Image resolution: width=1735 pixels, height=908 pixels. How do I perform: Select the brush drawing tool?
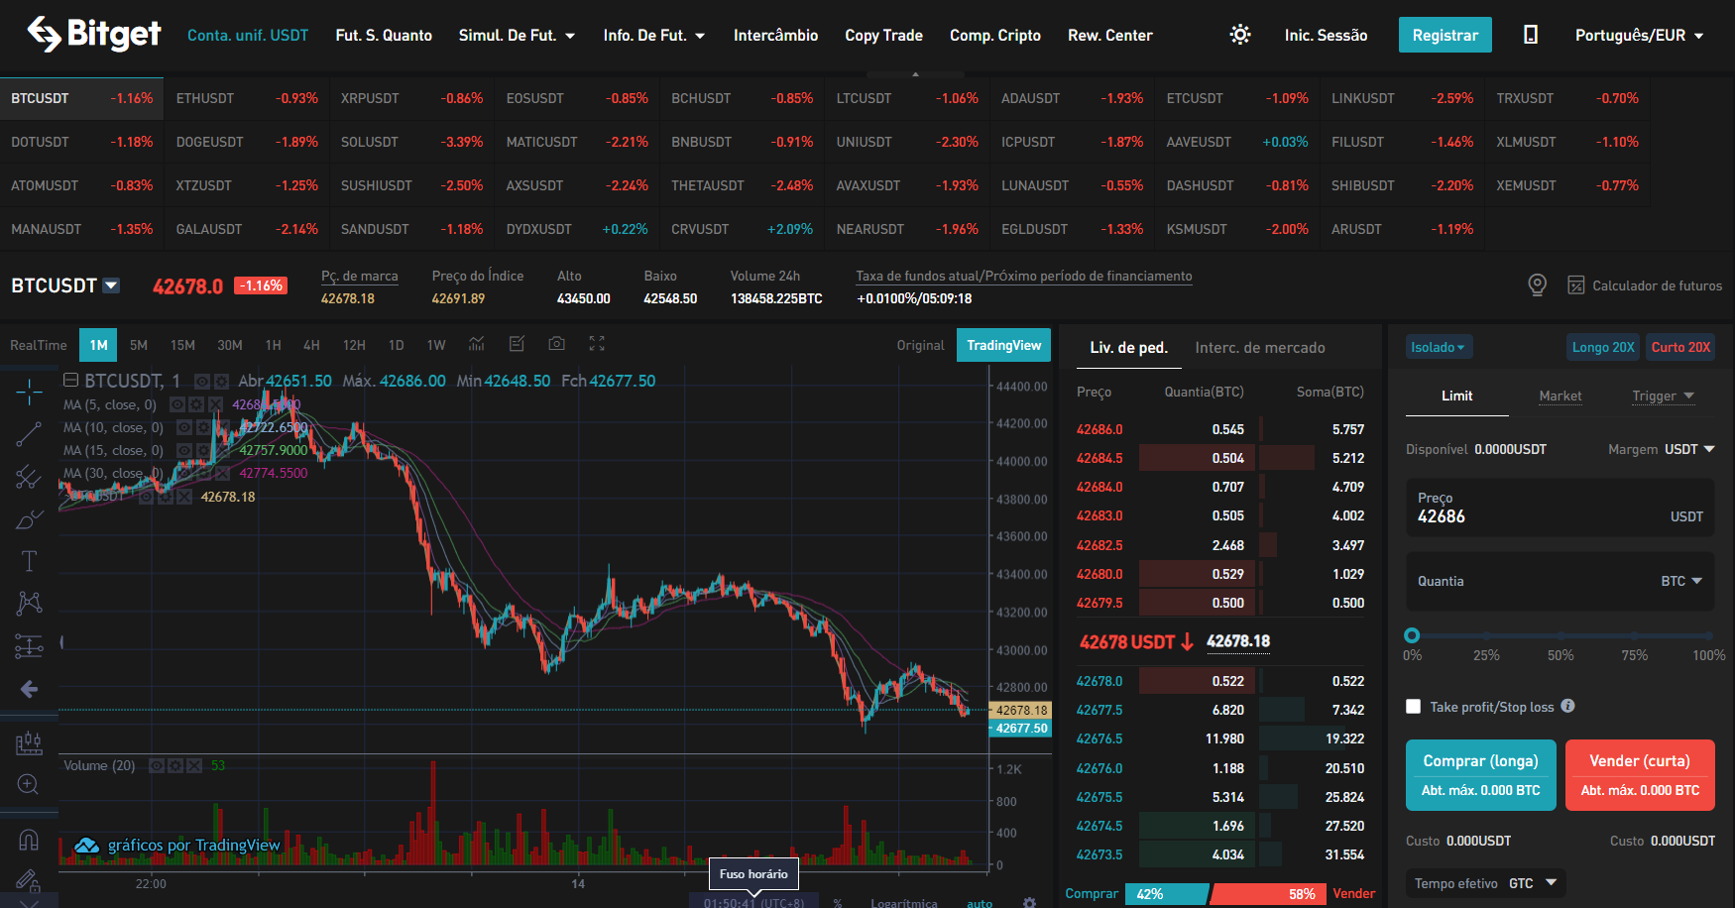[29, 519]
